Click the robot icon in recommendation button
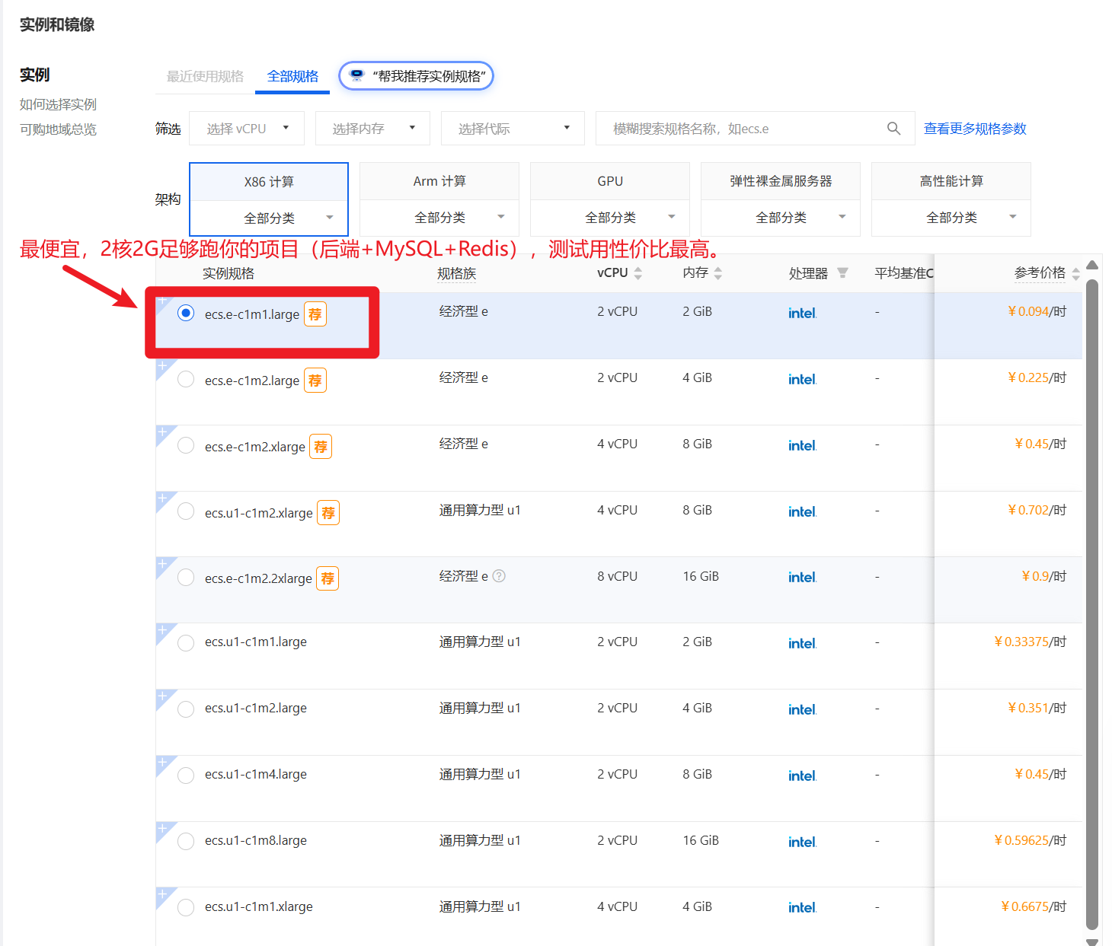This screenshot has width=1112, height=946. coord(356,75)
